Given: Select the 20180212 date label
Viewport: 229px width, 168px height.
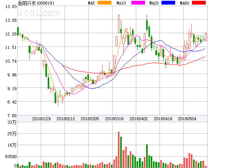Looking at the screenshot, I should coord(66,119).
